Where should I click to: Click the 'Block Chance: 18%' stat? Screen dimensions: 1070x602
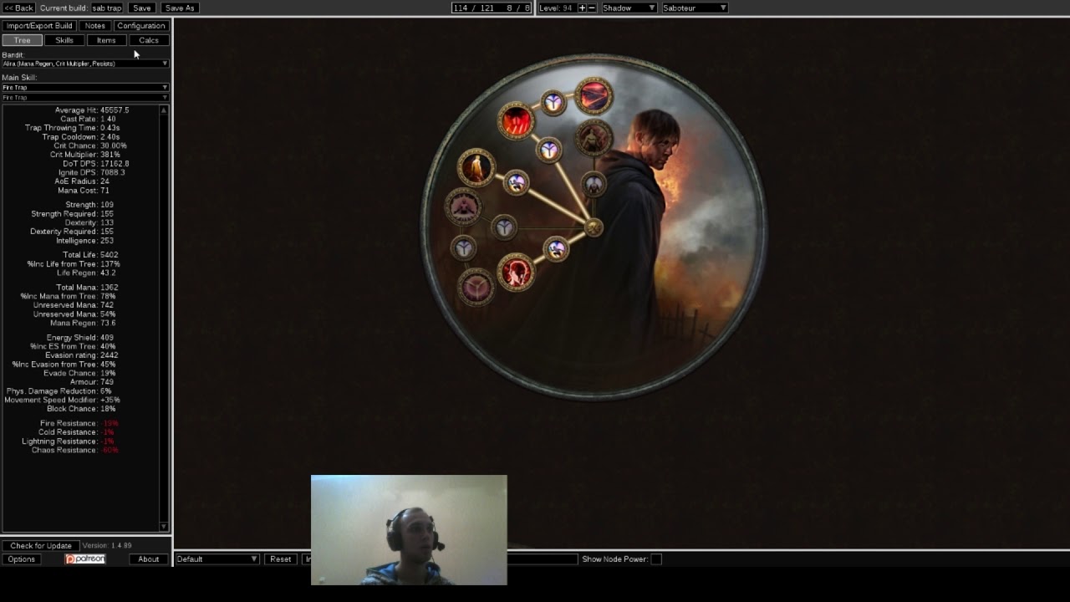point(81,409)
